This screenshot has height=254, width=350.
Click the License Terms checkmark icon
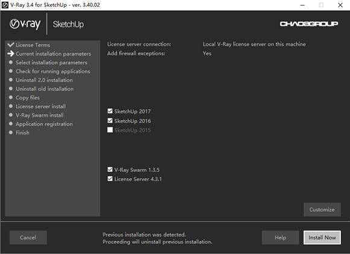(11, 45)
